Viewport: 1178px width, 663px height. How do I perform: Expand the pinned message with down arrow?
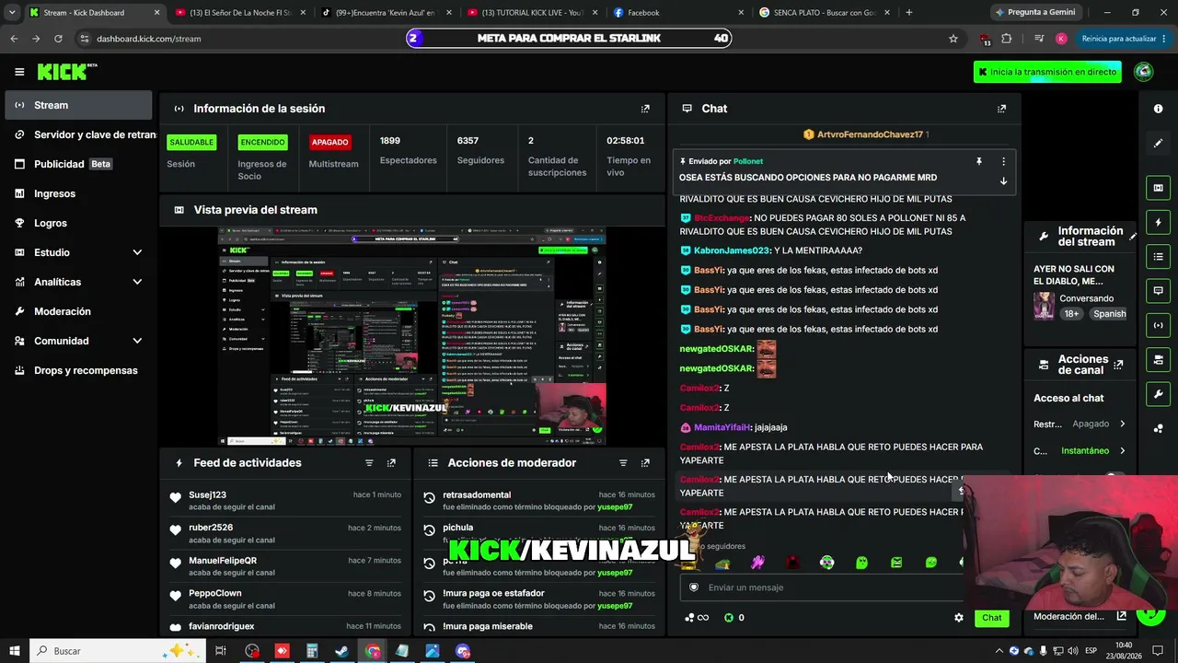click(1003, 181)
